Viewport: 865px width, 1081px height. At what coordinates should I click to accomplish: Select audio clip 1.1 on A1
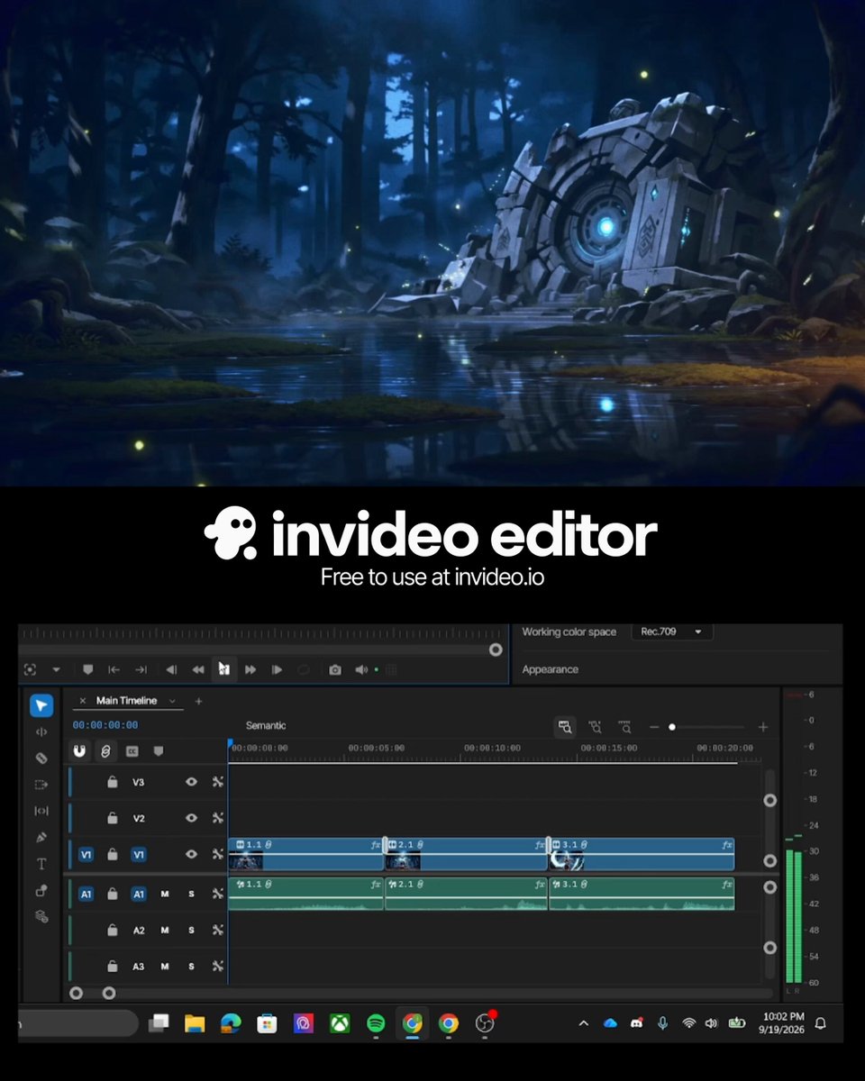pos(306,894)
